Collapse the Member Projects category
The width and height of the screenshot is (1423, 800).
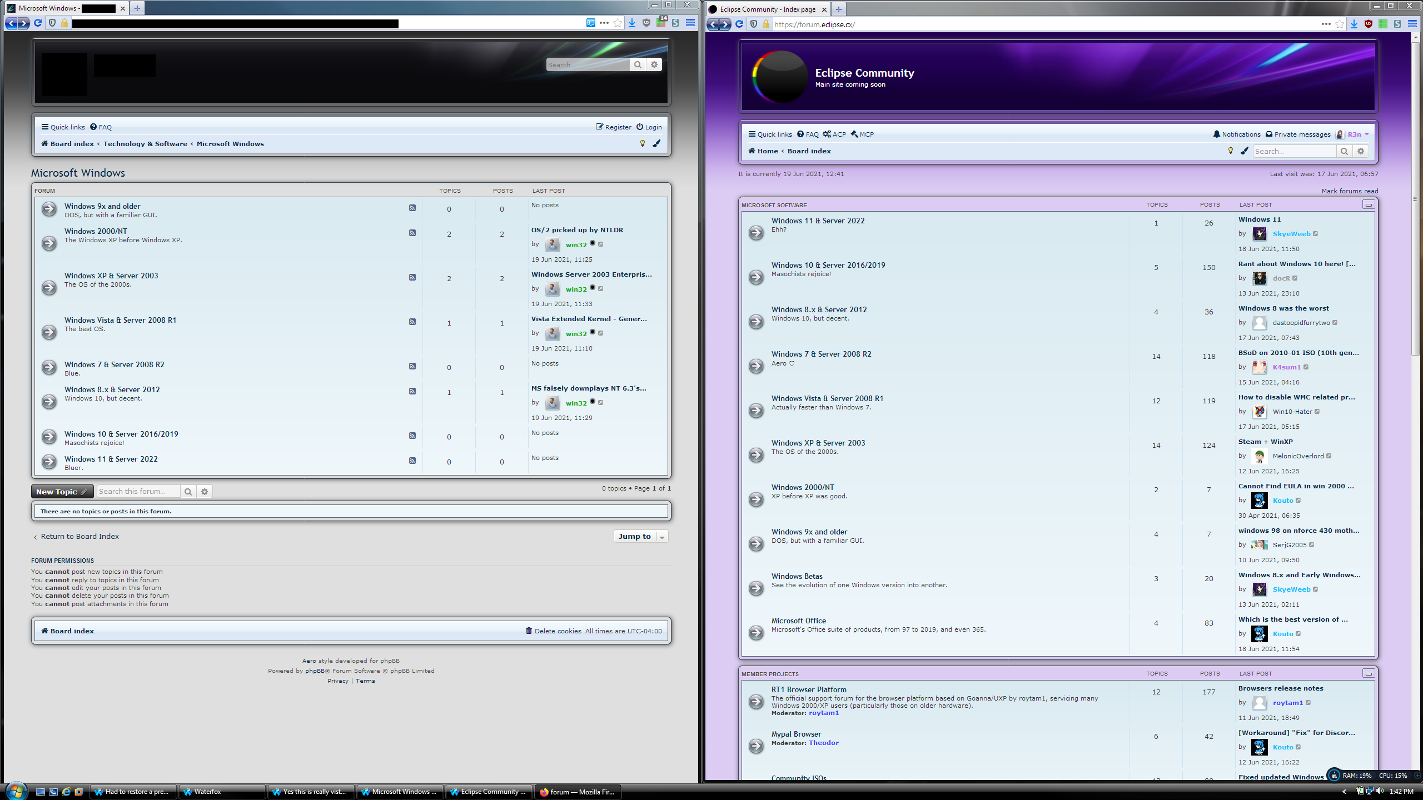point(1369,674)
